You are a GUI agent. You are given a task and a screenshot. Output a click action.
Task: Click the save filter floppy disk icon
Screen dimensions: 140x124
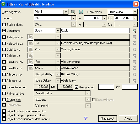point(81,12)
